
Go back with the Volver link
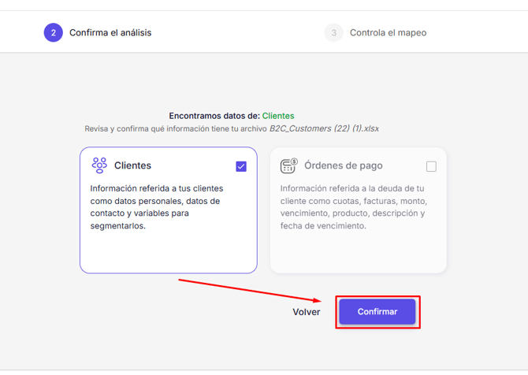coord(306,312)
